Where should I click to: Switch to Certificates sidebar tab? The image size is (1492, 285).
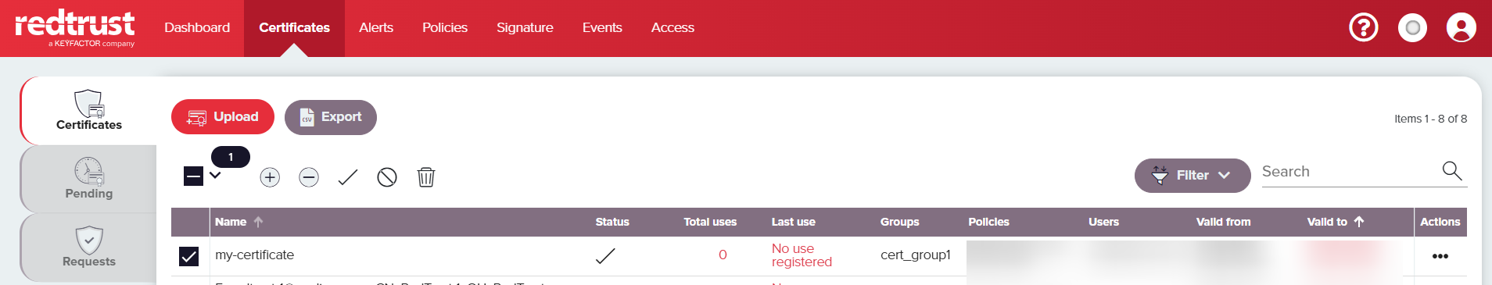click(89, 110)
